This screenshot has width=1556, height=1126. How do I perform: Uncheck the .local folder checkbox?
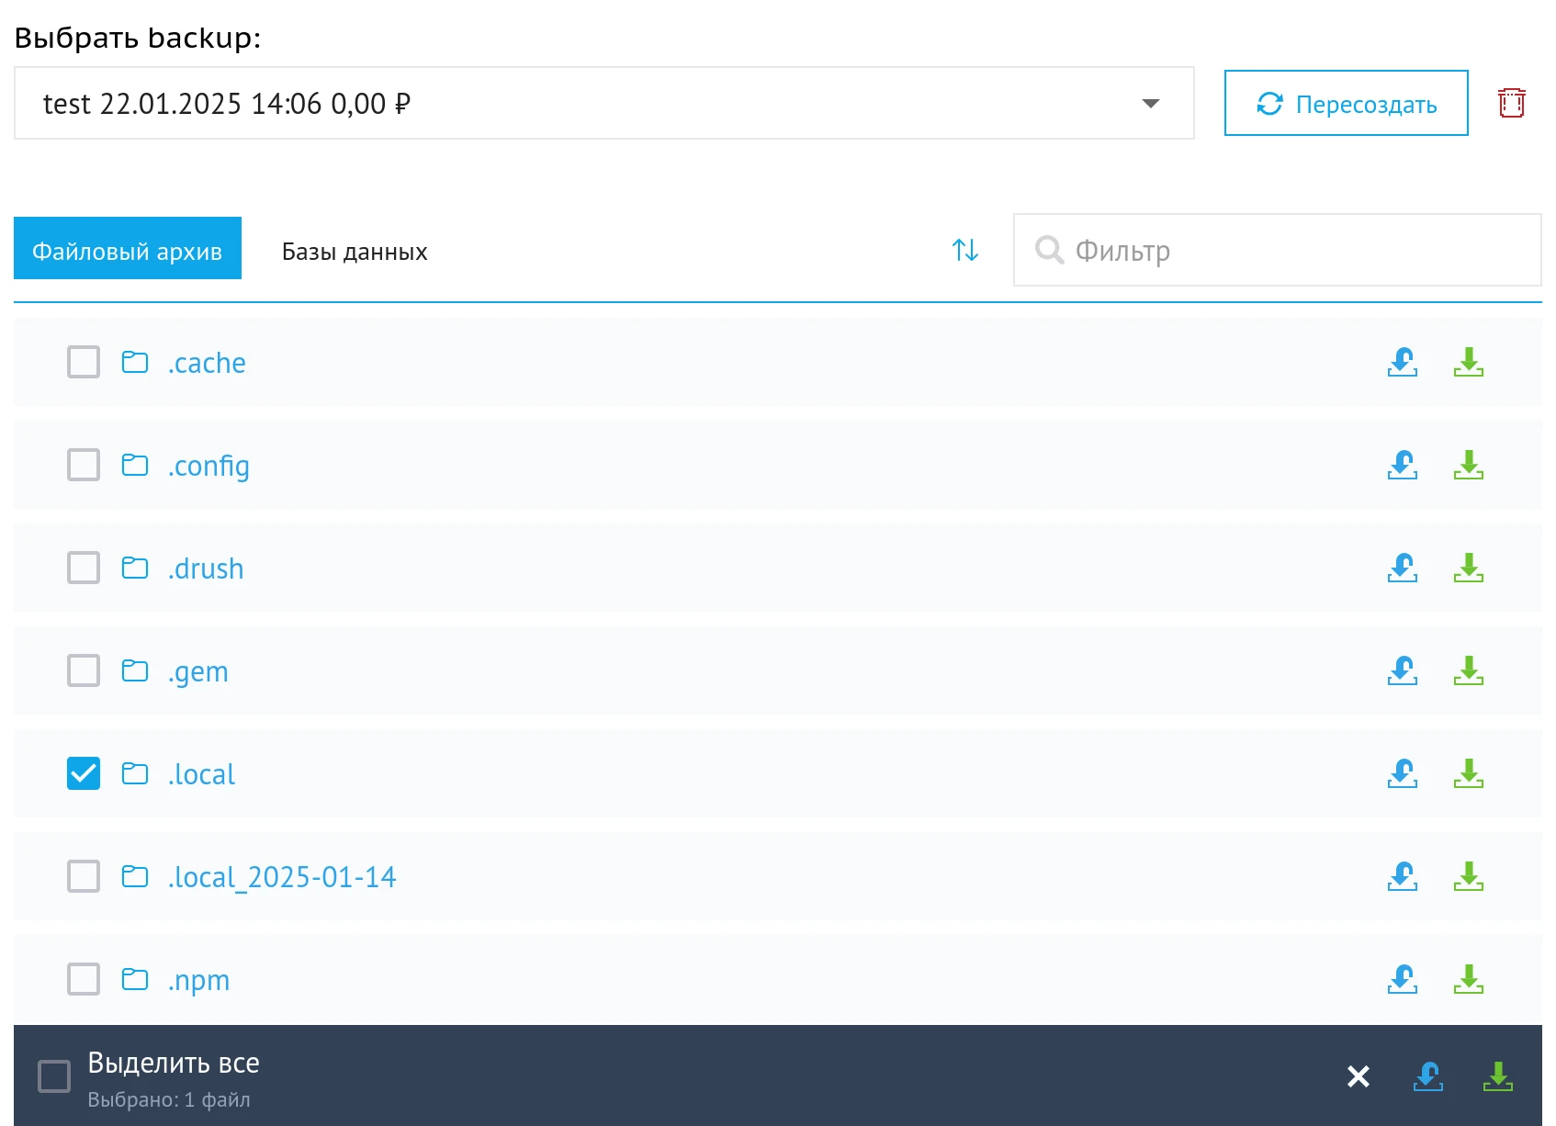(x=84, y=774)
